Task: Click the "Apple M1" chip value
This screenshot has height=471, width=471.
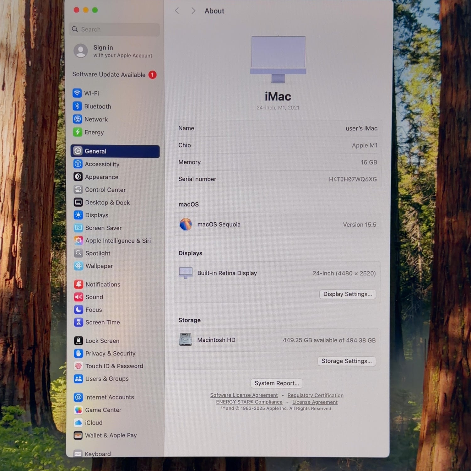Action: pyautogui.click(x=365, y=145)
